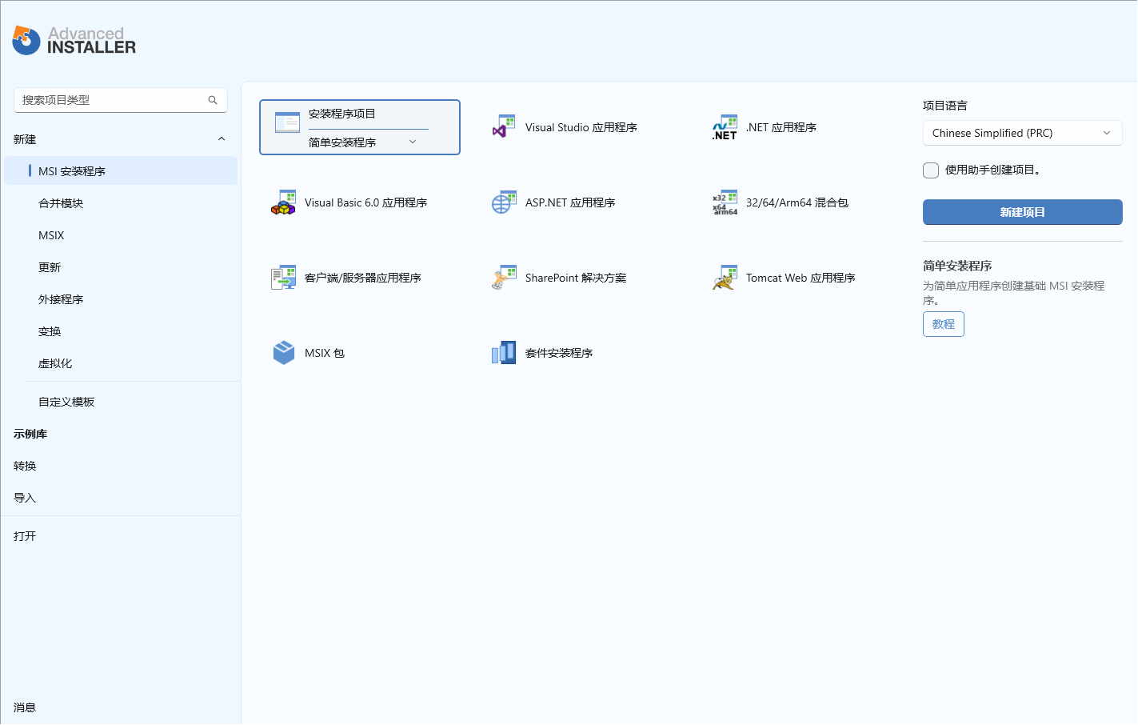Click the Tomcat Web 应用程序 label

(x=801, y=278)
